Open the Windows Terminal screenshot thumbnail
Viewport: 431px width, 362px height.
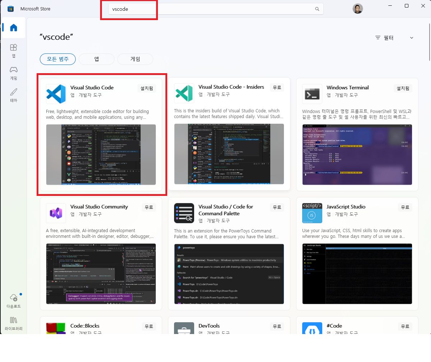pos(357,155)
